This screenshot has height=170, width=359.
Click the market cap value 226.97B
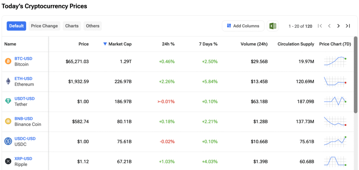123,82
